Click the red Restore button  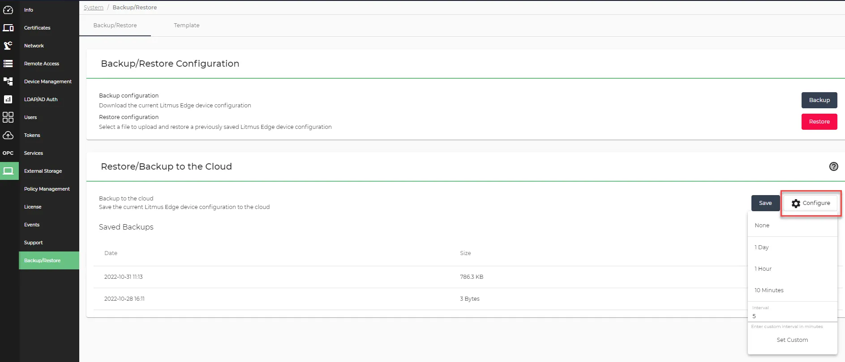(819, 122)
